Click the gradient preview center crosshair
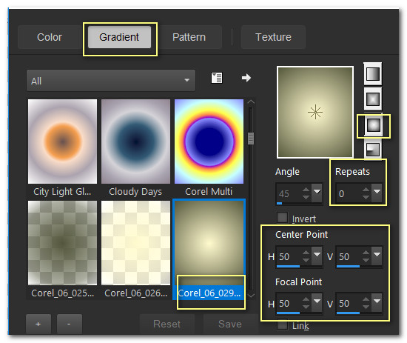The width and height of the screenshot is (407, 343). [315, 112]
